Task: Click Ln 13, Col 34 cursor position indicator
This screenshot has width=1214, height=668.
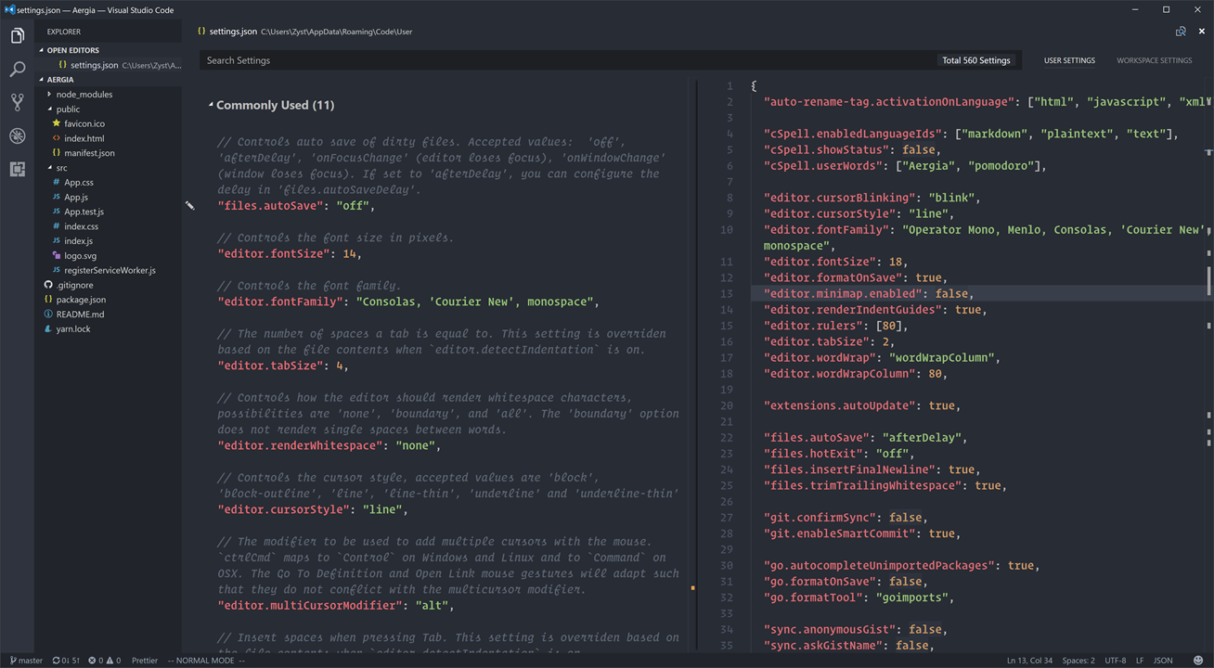Action: tap(1029, 661)
